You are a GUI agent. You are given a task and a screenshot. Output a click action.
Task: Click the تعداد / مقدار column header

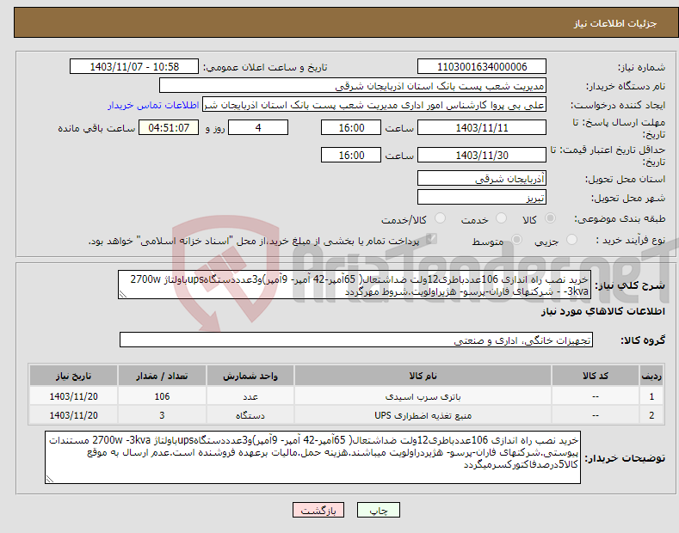click(162, 376)
